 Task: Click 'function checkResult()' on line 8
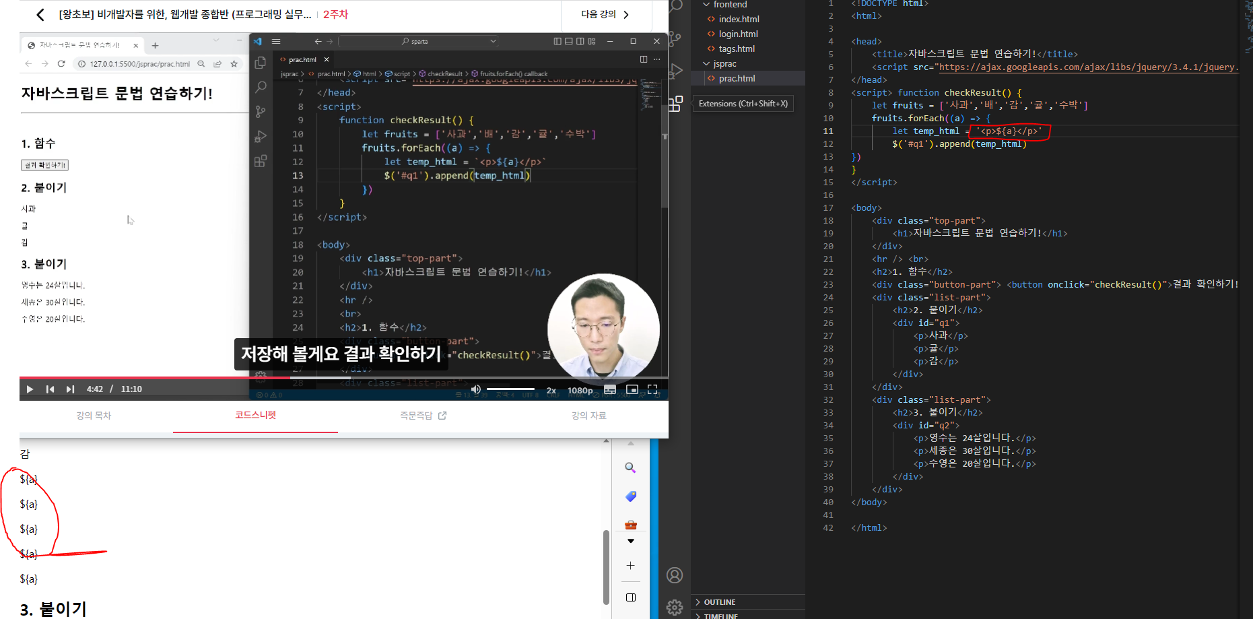[959, 93]
